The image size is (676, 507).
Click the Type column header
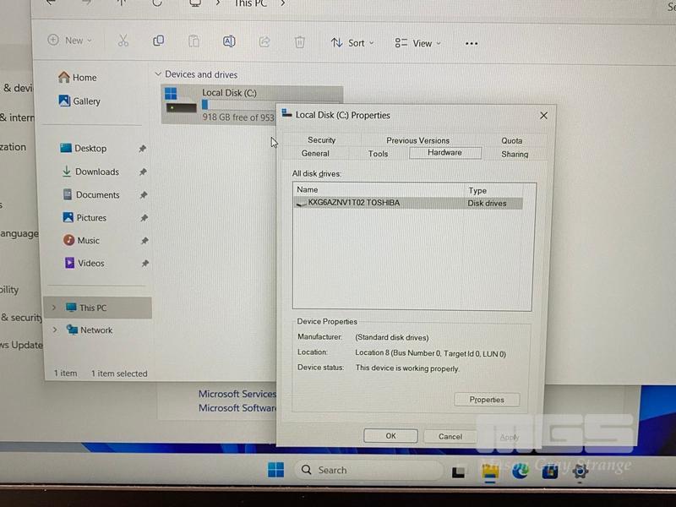click(x=494, y=190)
